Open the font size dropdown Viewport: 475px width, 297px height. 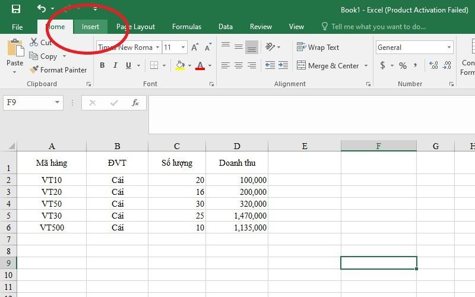click(183, 48)
